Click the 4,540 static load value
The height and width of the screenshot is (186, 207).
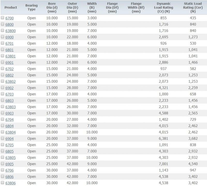(x=193, y=164)
